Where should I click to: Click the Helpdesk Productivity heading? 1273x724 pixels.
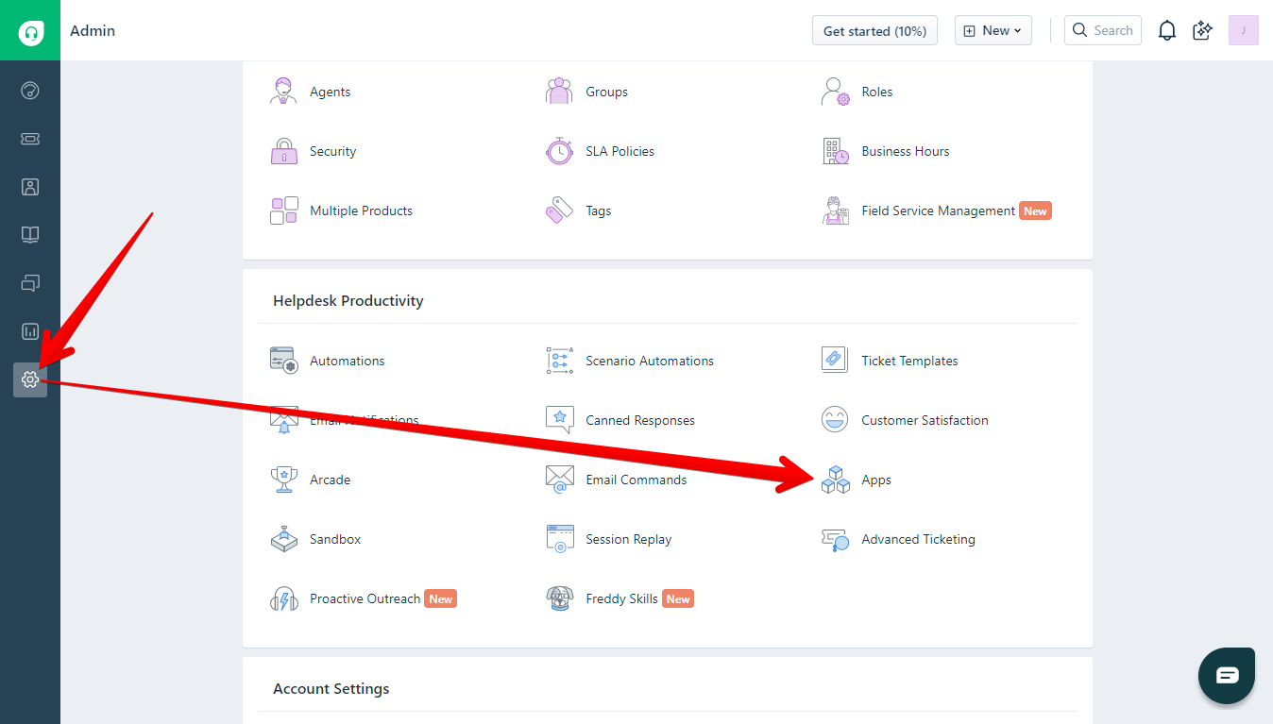pos(348,300)
